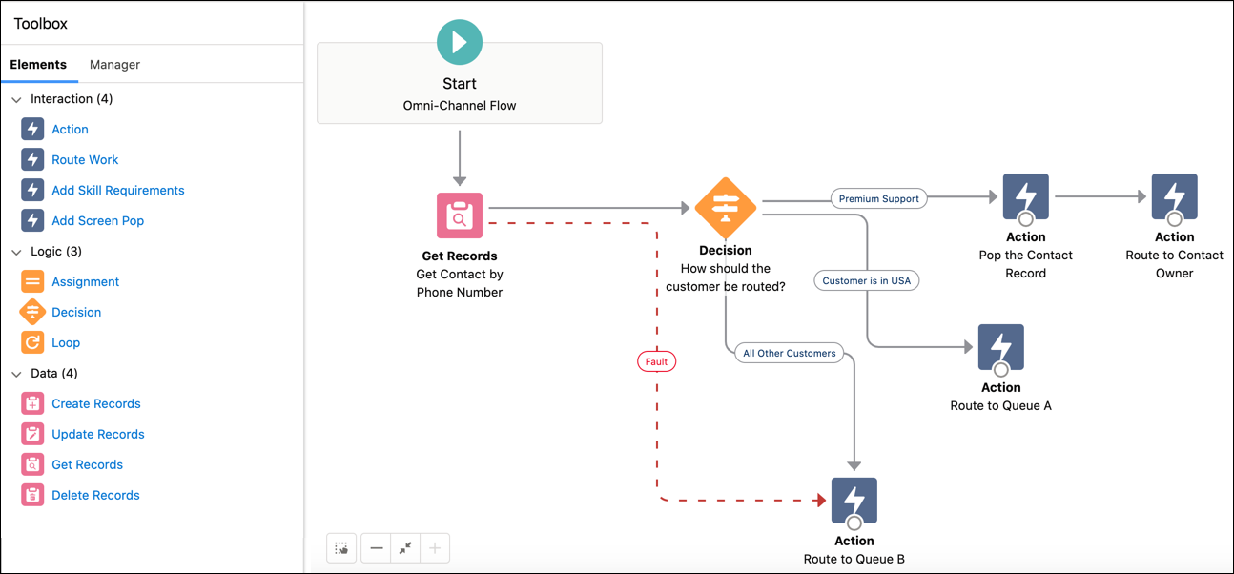Image resolution: width=1234 pixels, height=574 pixels.
Task: Collapse the Interaction (4) section
Action: tap(16, 99)
